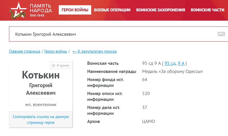Add the hero with the В архив button
228x136 pixels.
[x=60, y=65]
